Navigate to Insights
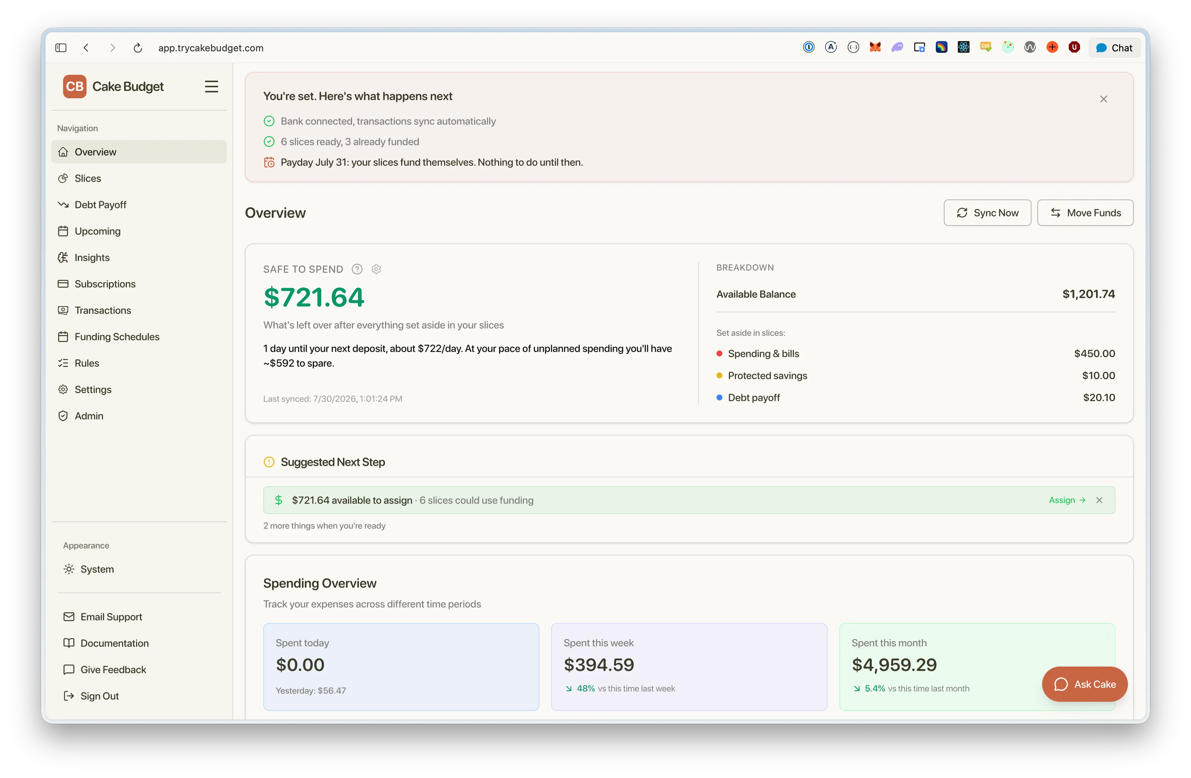 [x=139, y=257]
